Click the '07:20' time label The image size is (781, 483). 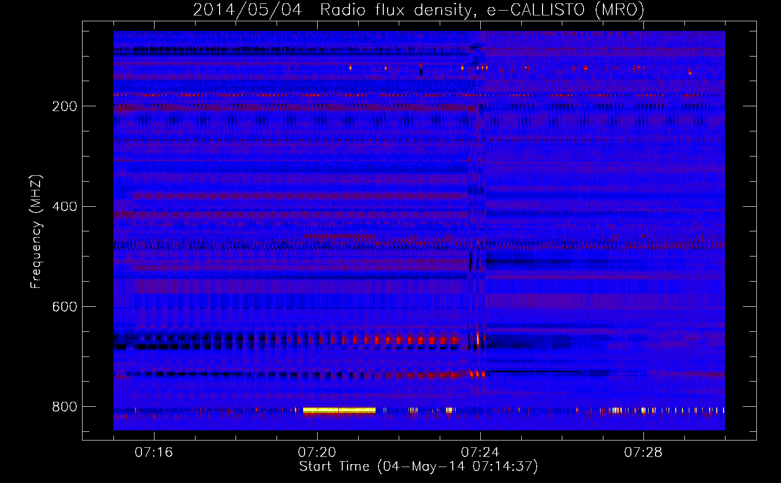317,453
